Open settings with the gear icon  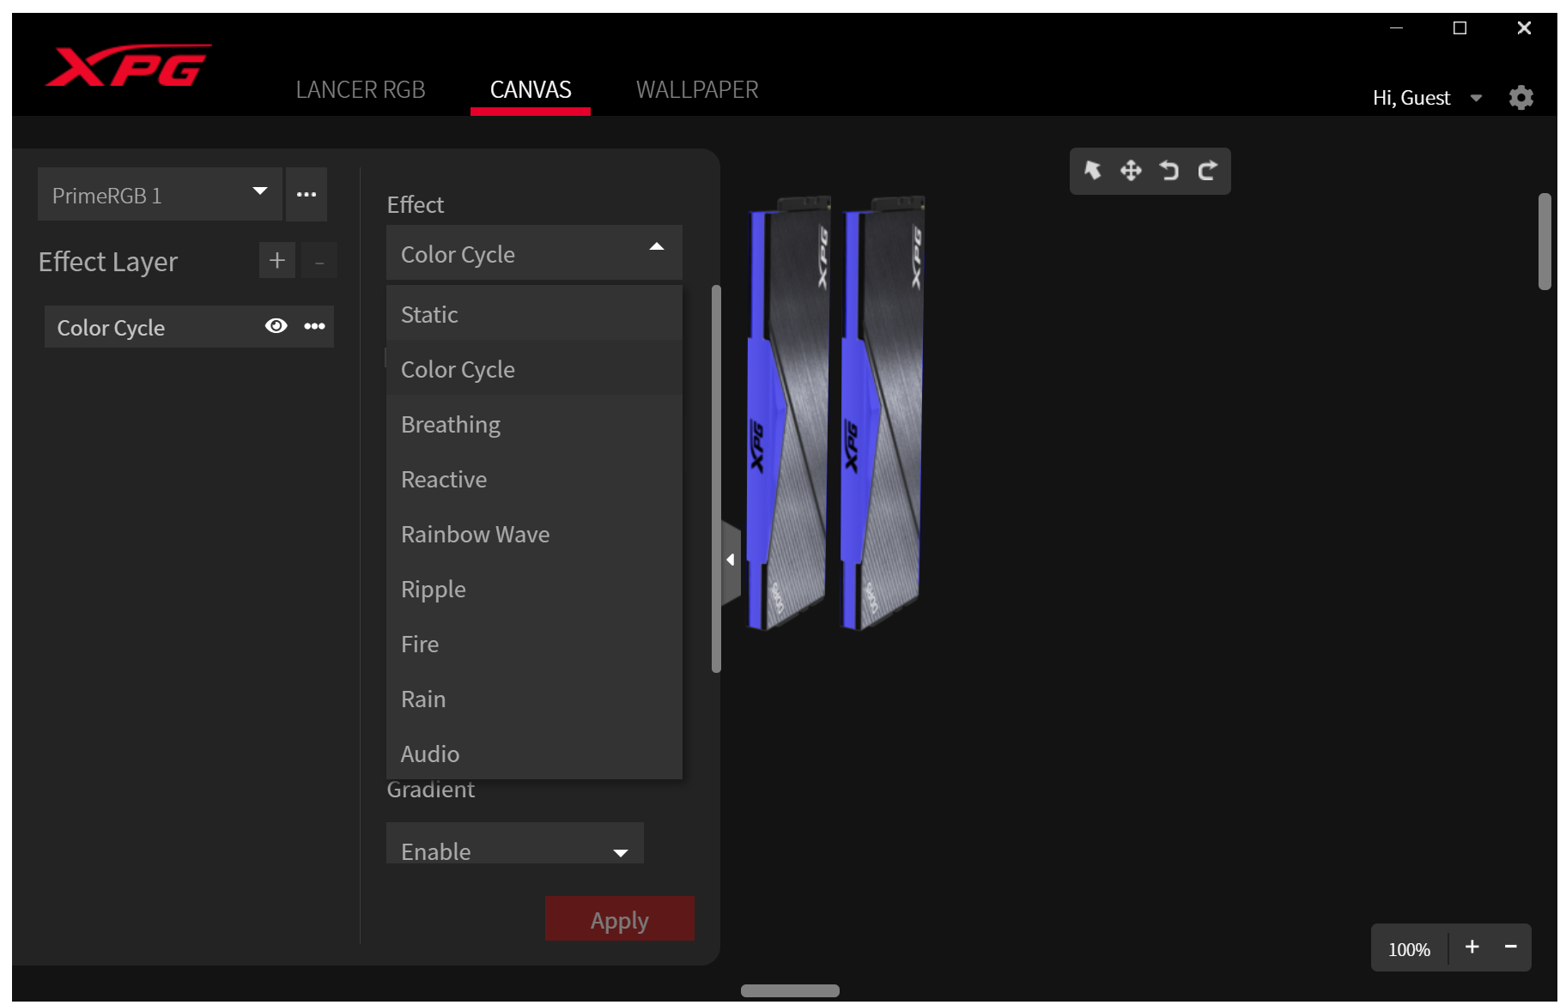pos(1520,98)
